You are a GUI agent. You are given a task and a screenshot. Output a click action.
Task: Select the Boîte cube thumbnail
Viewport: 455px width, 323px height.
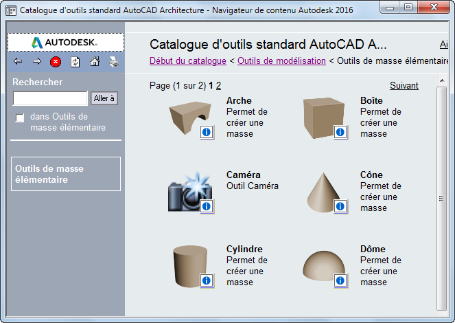pyautogui.click(x=324, y=118)
